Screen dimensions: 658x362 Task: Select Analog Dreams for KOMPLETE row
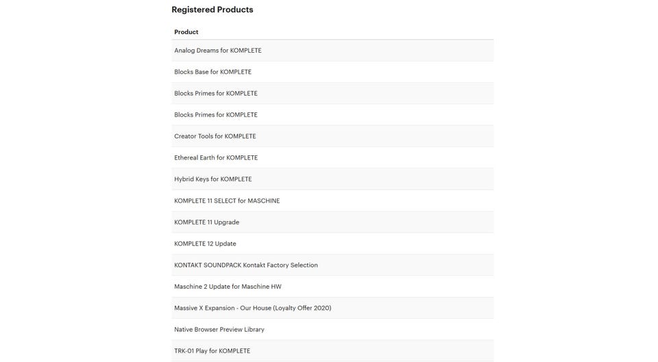332,50
